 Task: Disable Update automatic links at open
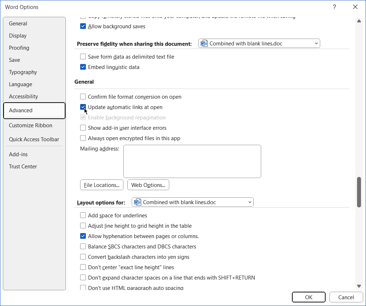83,107
